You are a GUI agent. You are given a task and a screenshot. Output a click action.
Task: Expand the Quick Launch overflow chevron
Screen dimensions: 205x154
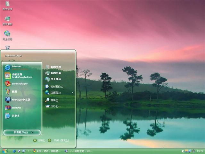point(29,151)
